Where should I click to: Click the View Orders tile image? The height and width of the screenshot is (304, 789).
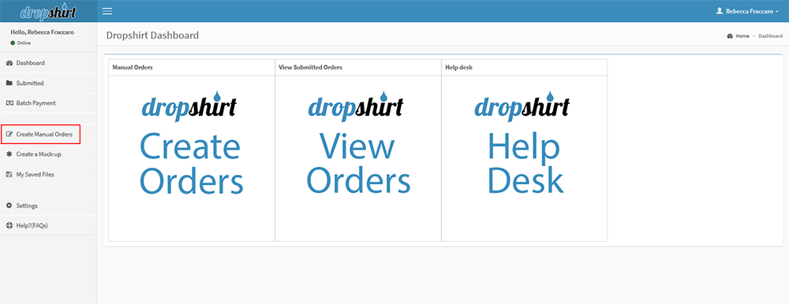coord(357,158)
